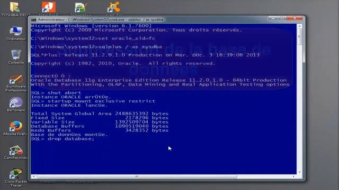Open the avast shortcut icon at top
Viewport: 339px width, 190px height.
(113, 8)
